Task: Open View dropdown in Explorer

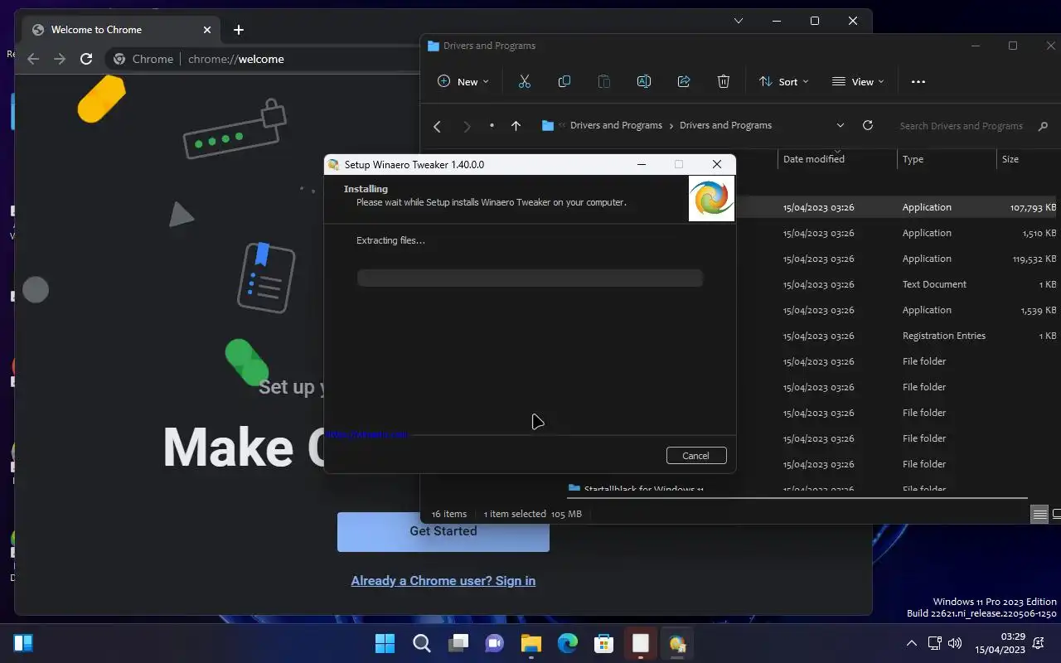Action: point(859,81)
